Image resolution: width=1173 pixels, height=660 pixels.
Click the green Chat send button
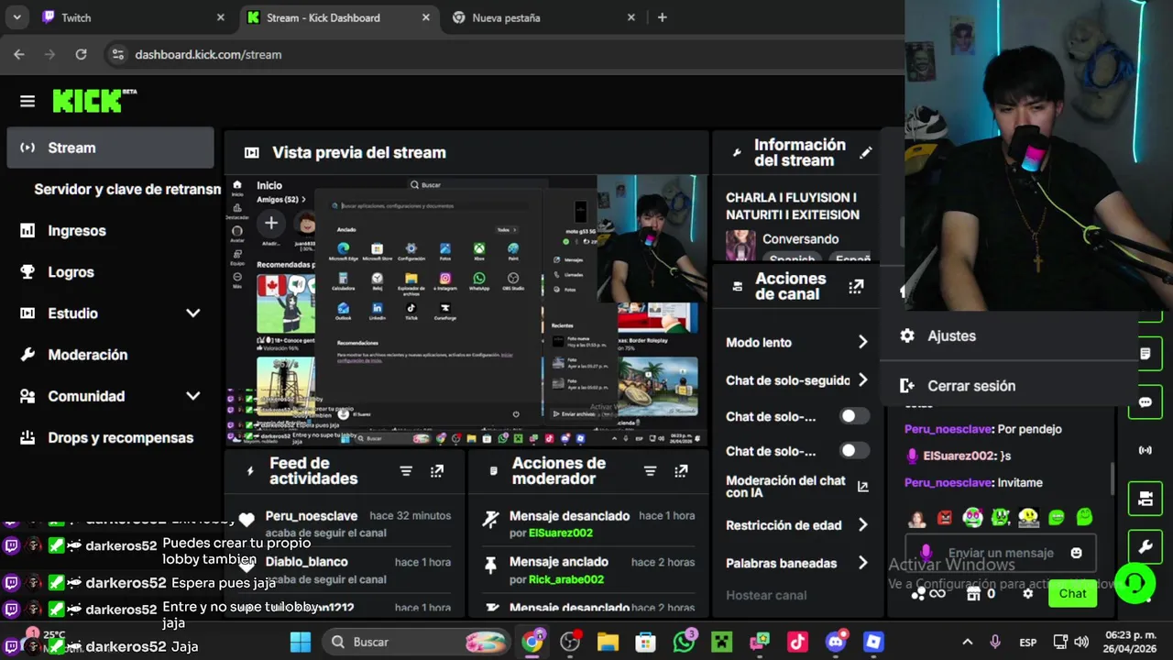click(1072, 593)
